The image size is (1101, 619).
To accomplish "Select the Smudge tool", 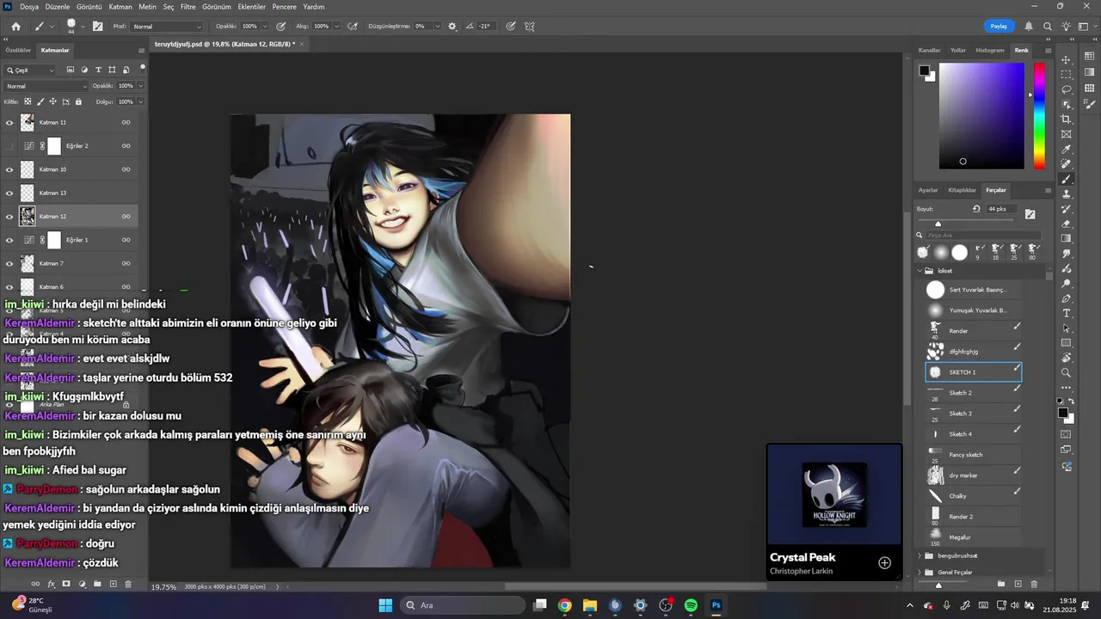I will 1067,254.
